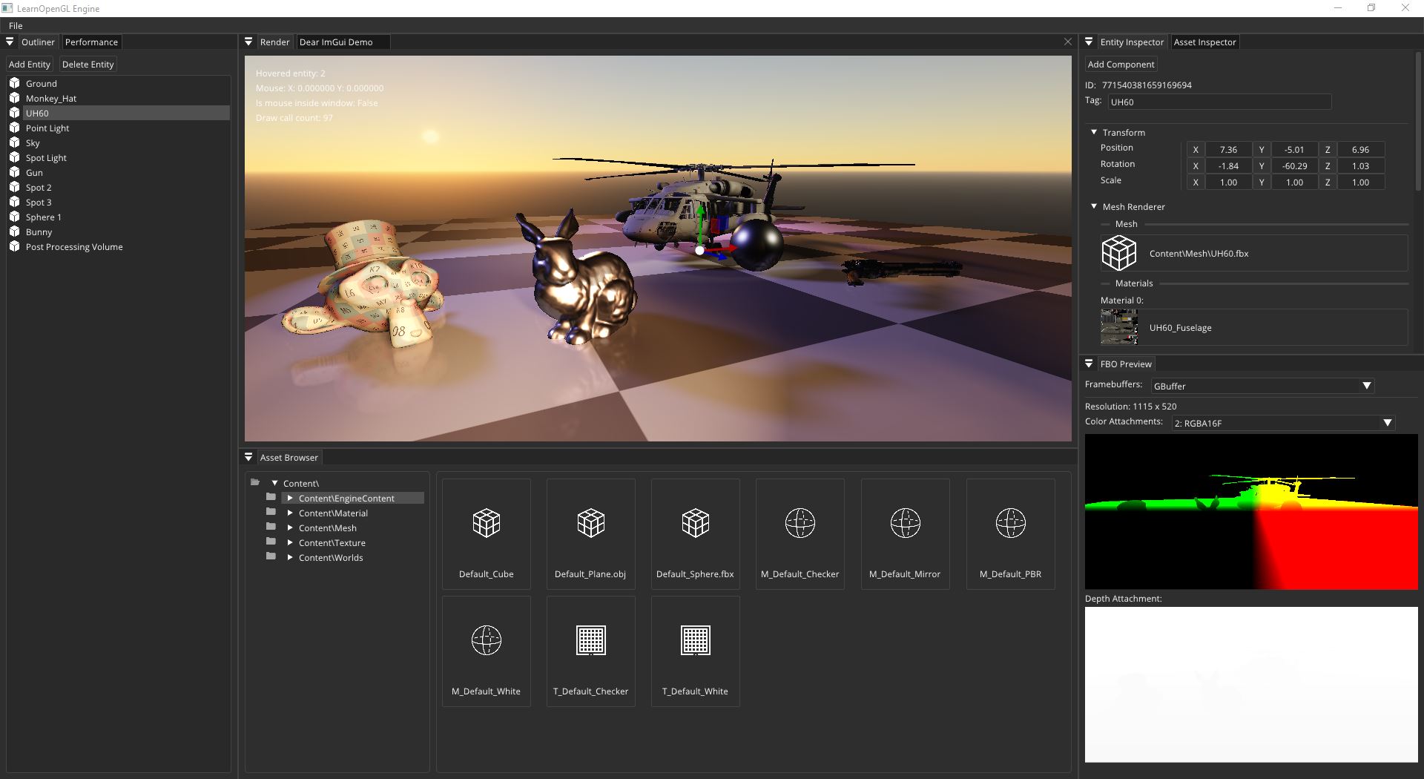Open Color Attachments RGBA16F dropdown
The image size is (1424, 779).
(x=1283, y=423)
